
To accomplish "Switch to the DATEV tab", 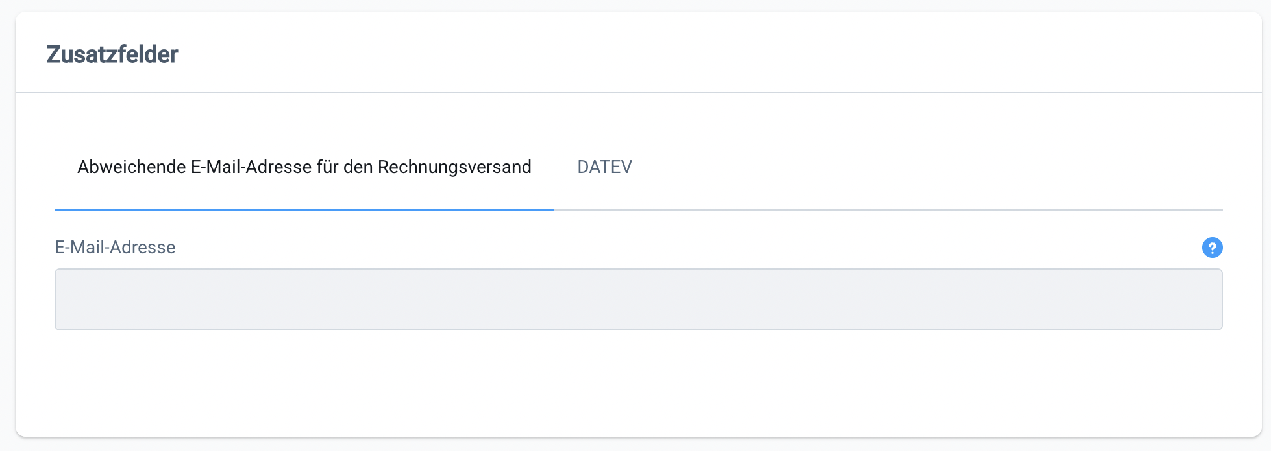I will 604,167.
